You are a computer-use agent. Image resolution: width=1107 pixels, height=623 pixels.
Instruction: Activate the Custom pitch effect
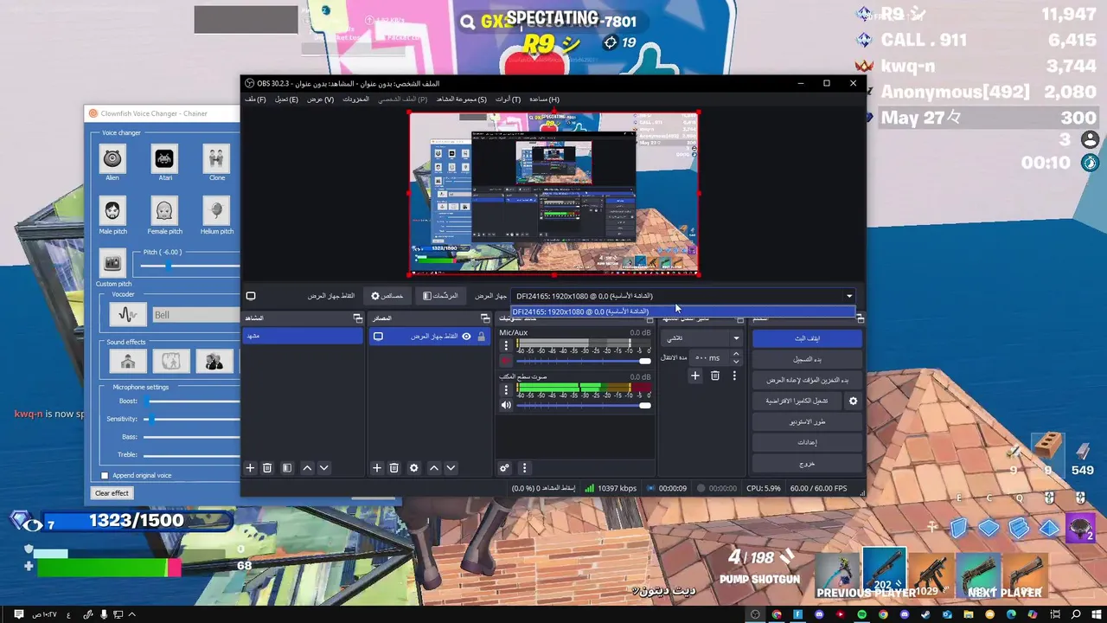click(x=112, y=263)
